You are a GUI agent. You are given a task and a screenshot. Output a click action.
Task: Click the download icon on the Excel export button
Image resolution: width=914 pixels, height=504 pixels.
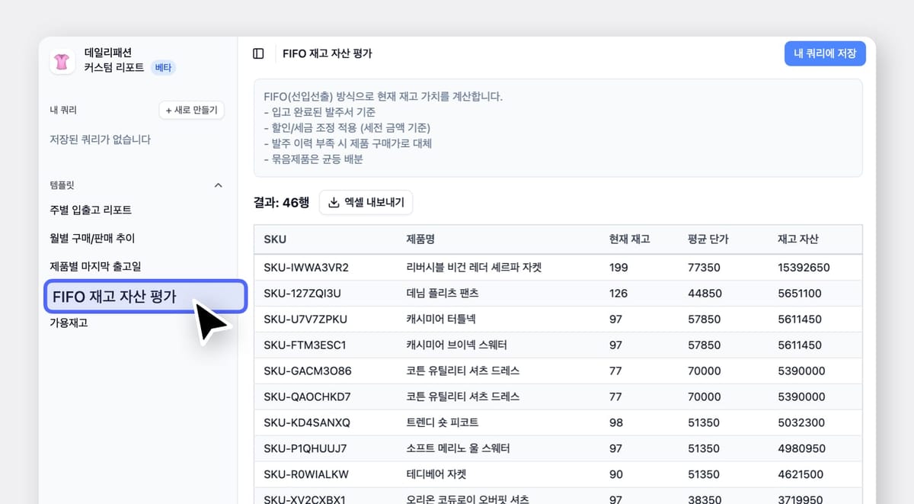tap(332, 202)
